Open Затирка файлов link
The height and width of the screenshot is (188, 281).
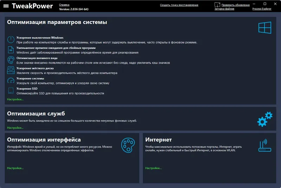[224, 9]
